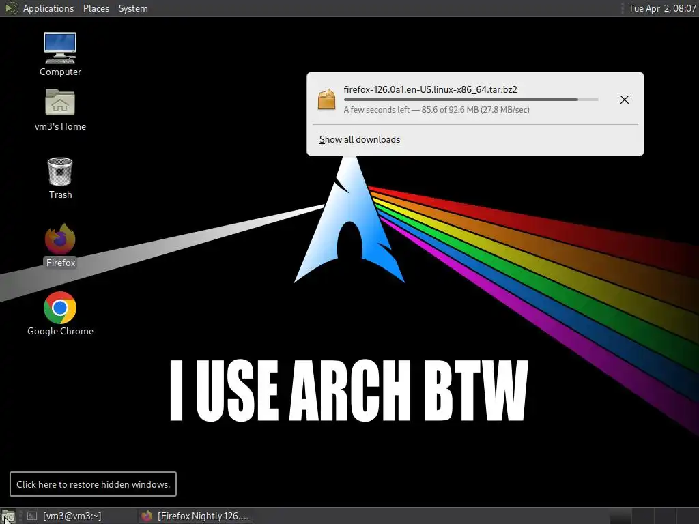Click download status text 85.6 of 92.6 MB
The image size is (699, 524).
(x=436, y=110)
